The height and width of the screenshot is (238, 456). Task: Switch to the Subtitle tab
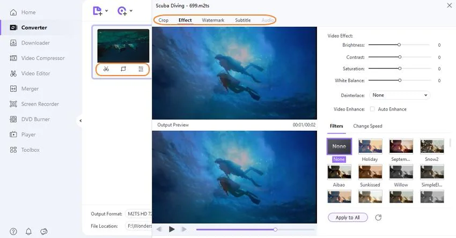point(243,20)
